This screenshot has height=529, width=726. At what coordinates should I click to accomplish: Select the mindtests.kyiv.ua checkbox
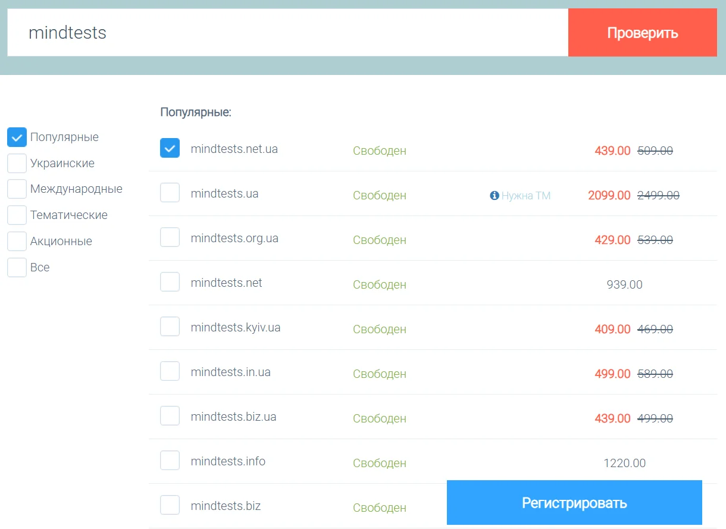(x=170, y=327)
